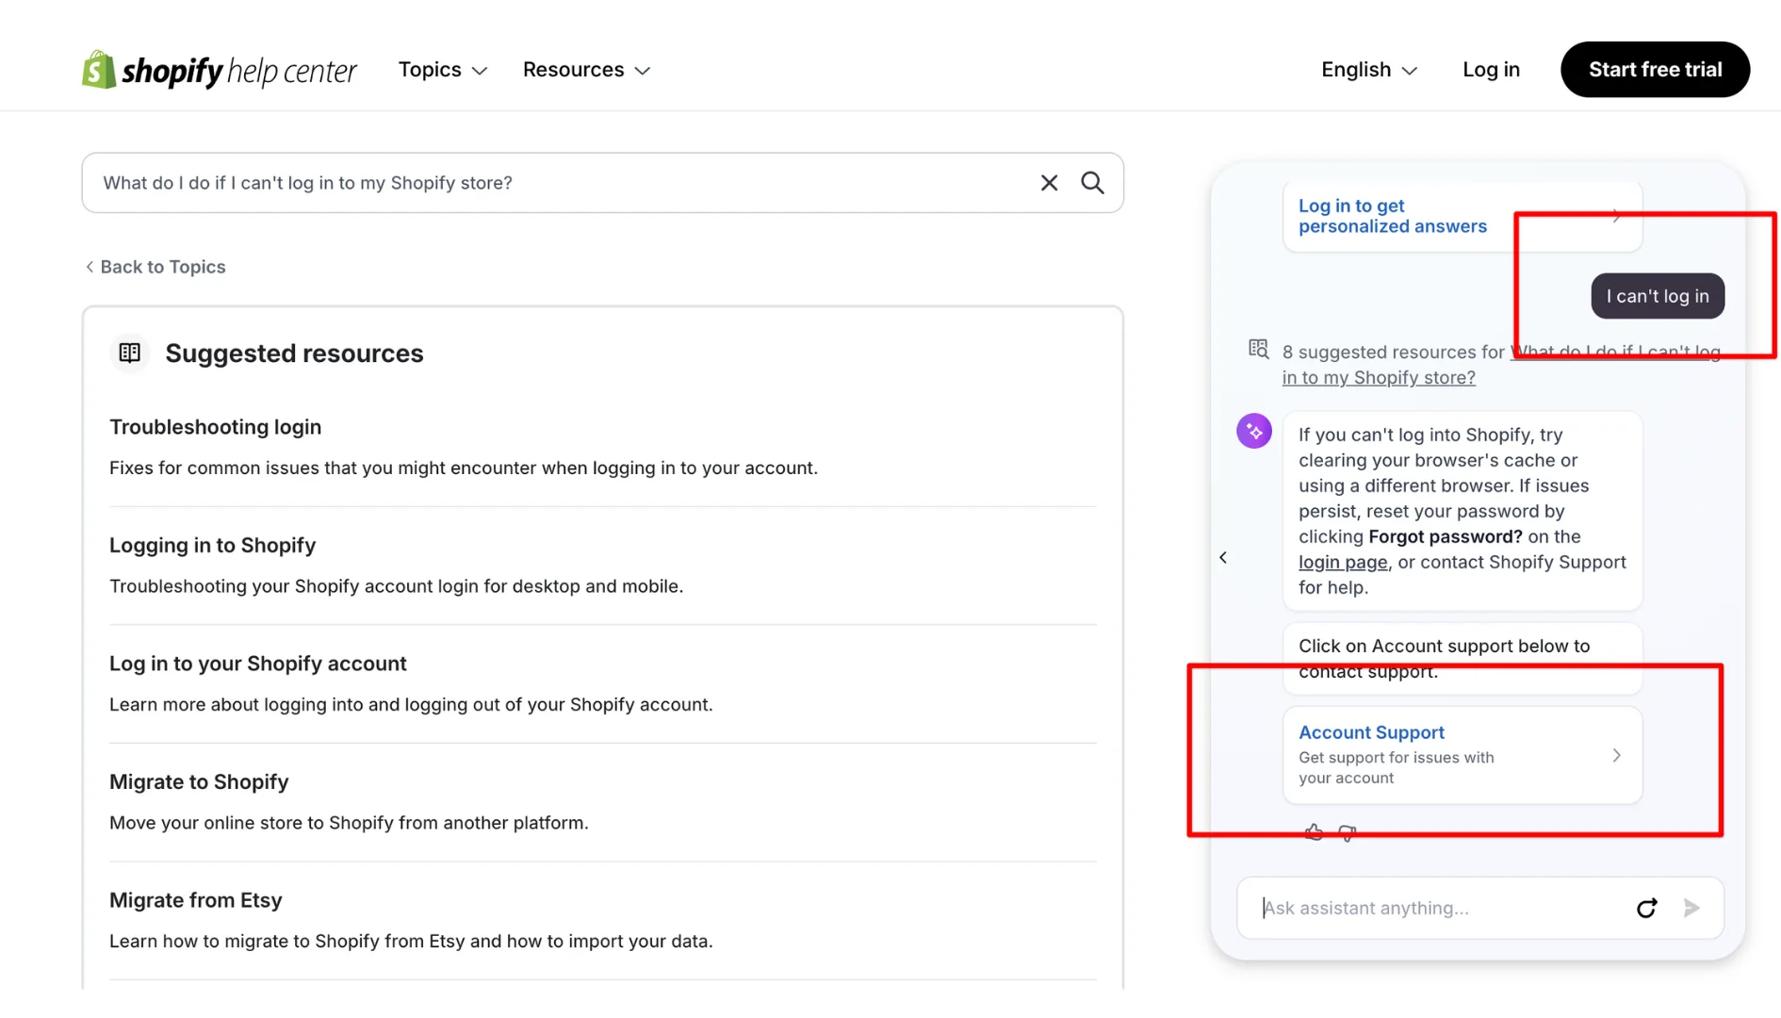This screenshot has width=1781, height=1018.
Task: Open the Migrate from Etsy resource
Action: [x=195, y=900]
